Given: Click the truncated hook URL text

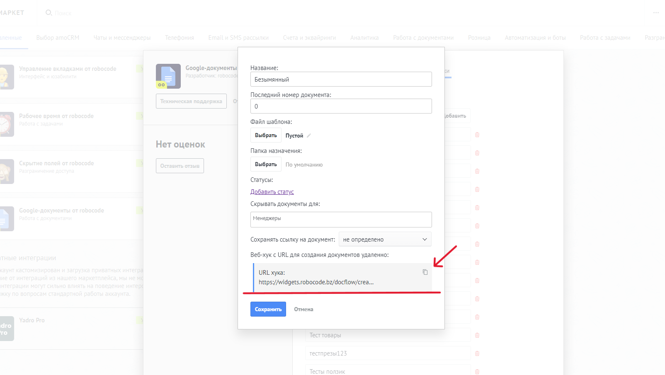Looking at the screenshot, I should [316, 282].
